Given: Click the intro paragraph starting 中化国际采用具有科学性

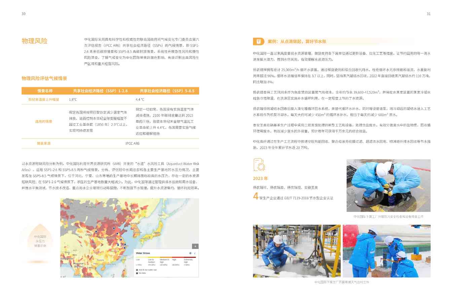Looking at the screenshot, I should 141,51.
